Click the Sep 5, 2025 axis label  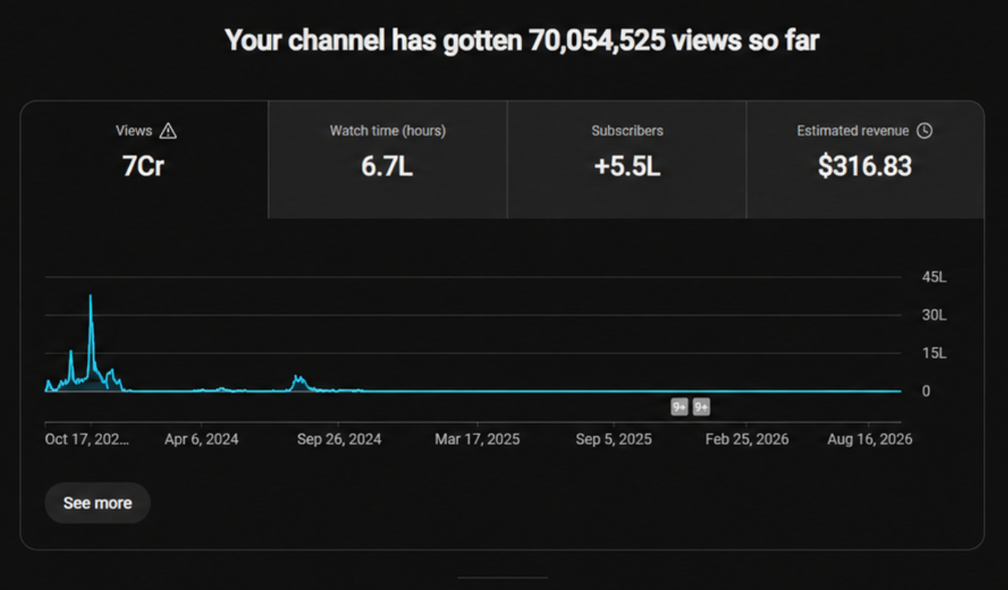tap(613, 440)
